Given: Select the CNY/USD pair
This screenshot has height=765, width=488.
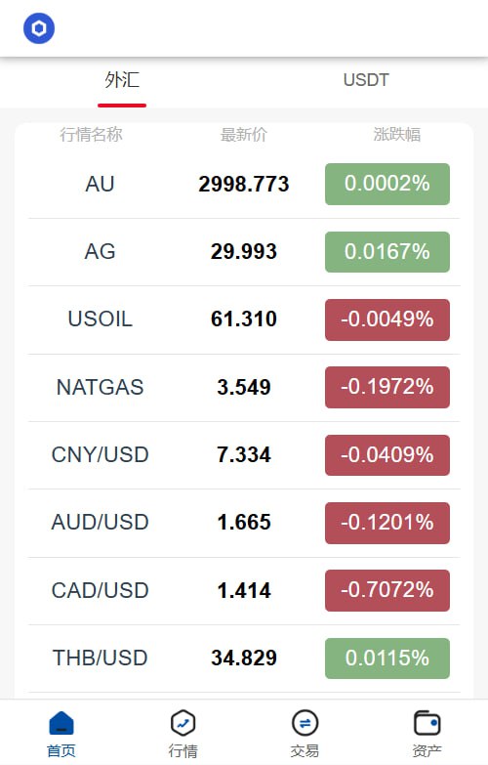Looking at the screenshot, I should 100,454.
